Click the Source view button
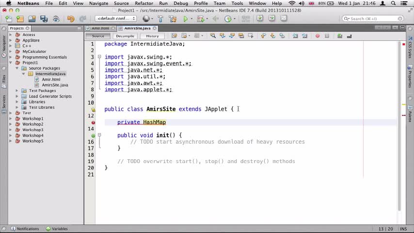 [98, 36]
